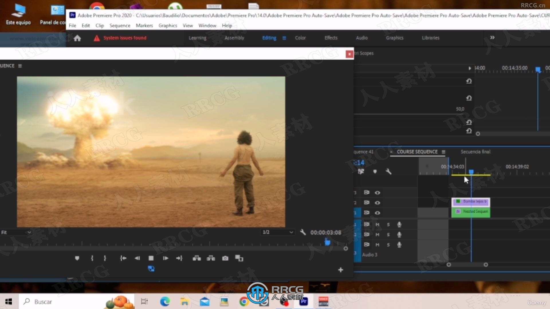Viewport: 550px width, 309px height.
Task: Open the System issues found warning
Action: [x=120, y=38]
